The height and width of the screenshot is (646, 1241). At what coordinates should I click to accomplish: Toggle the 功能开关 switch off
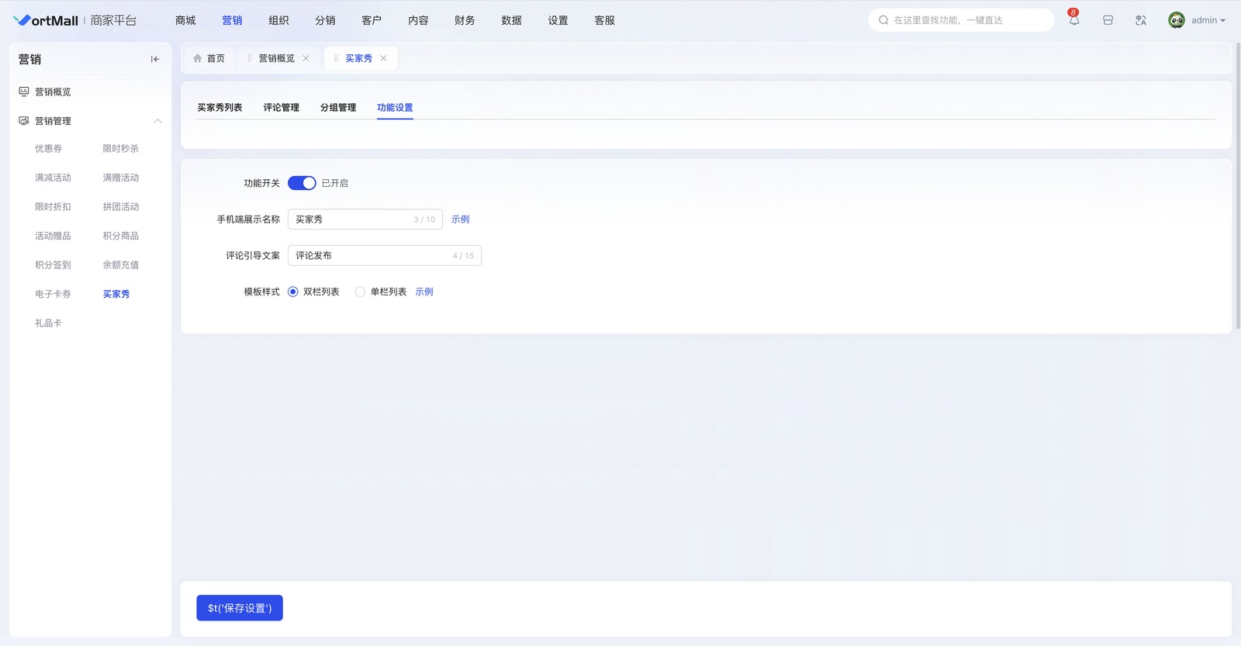pos(302,183)
